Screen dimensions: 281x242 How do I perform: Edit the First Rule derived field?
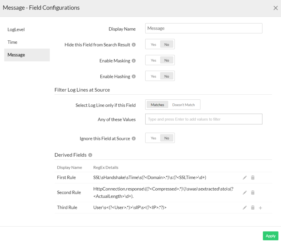click(x=245, y=178)
